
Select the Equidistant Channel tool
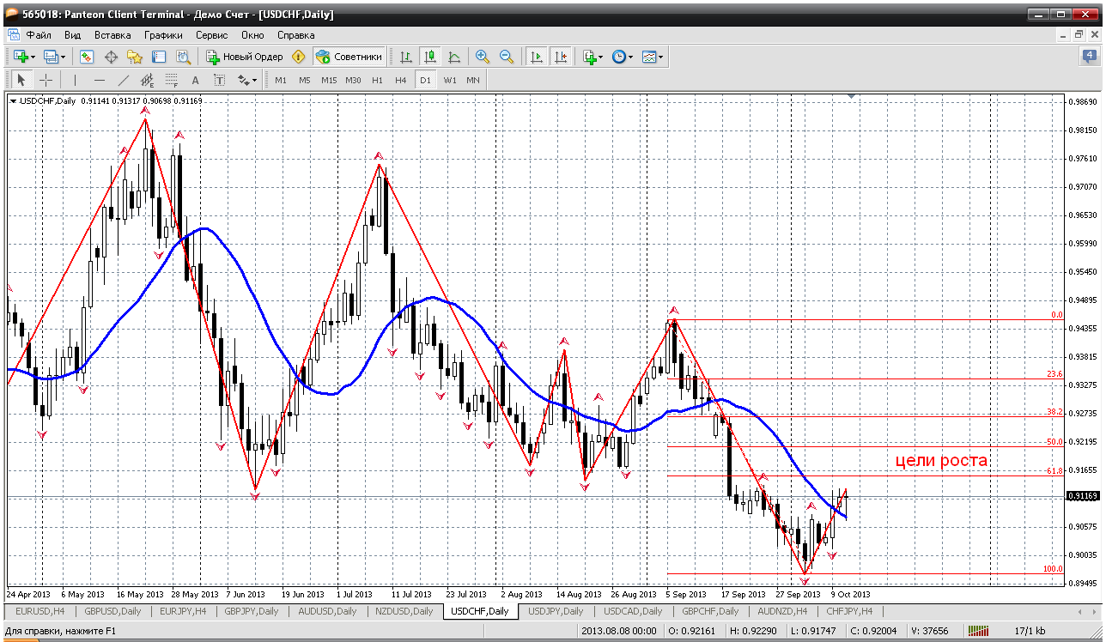point(147,80)
